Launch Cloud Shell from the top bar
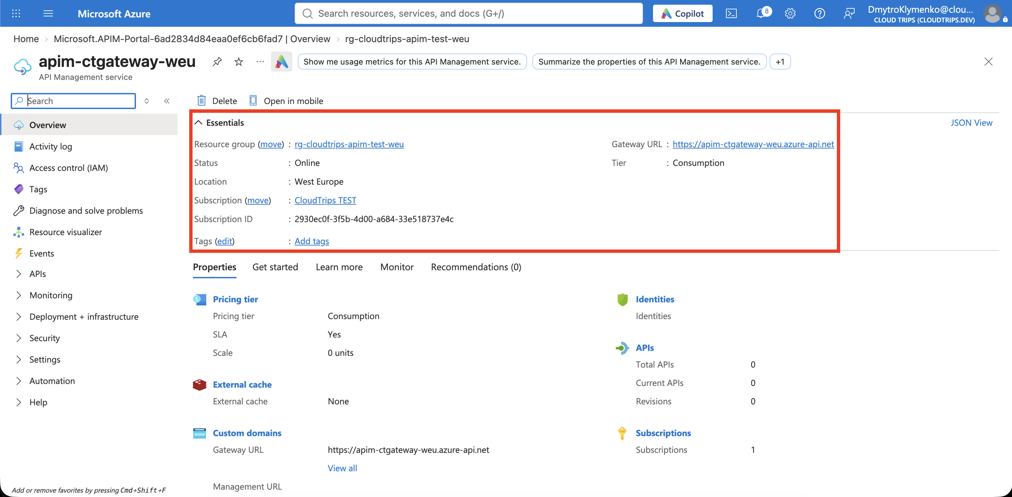 (x=731, y=14)
